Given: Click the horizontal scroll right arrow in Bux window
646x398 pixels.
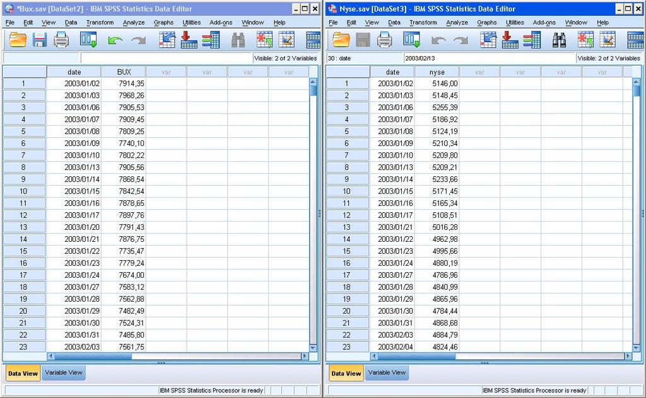Looking at the screenshot, I should pos(305,356).
